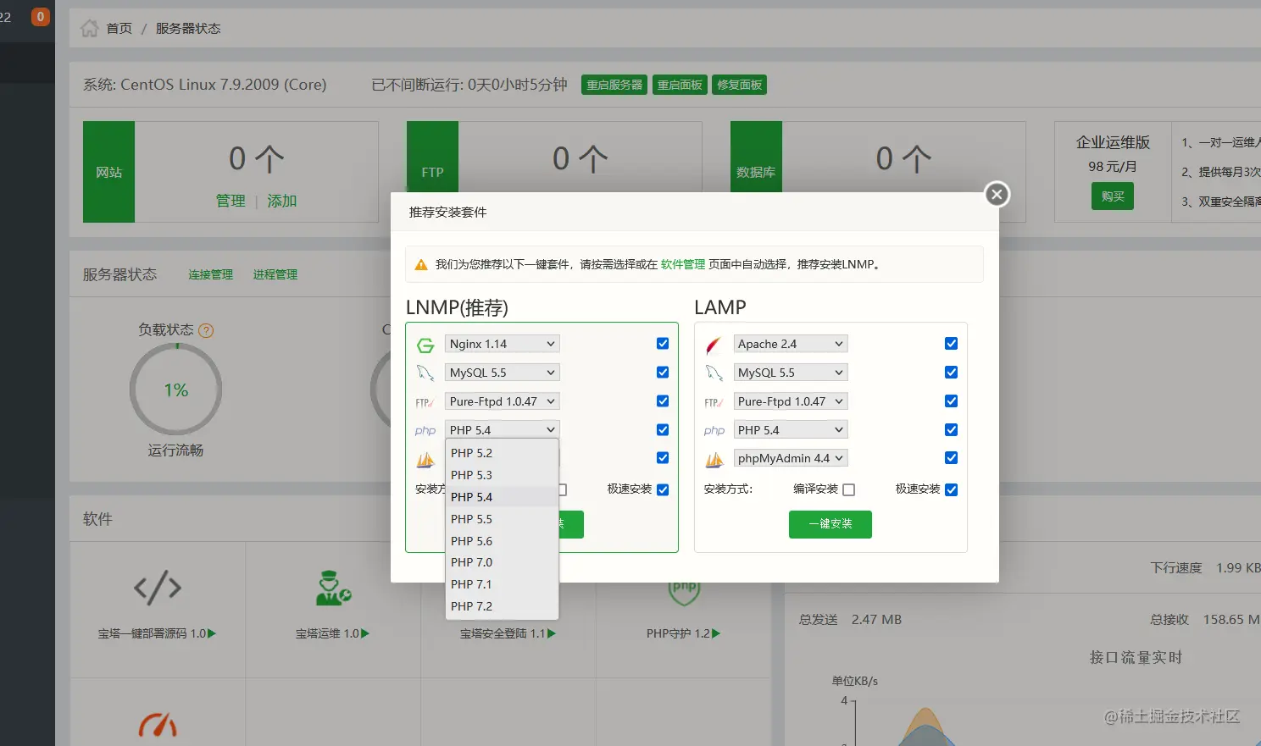Select PHP 5.5 from the list
The width and height of the screenshot is (1261, 746).
(x=502, y=519)
